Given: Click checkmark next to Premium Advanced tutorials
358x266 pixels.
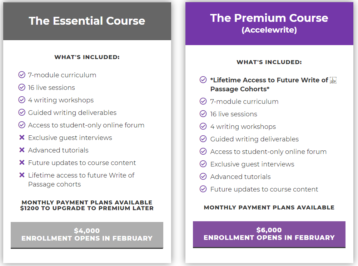Looking at the screenshot, I should point(203,176).
